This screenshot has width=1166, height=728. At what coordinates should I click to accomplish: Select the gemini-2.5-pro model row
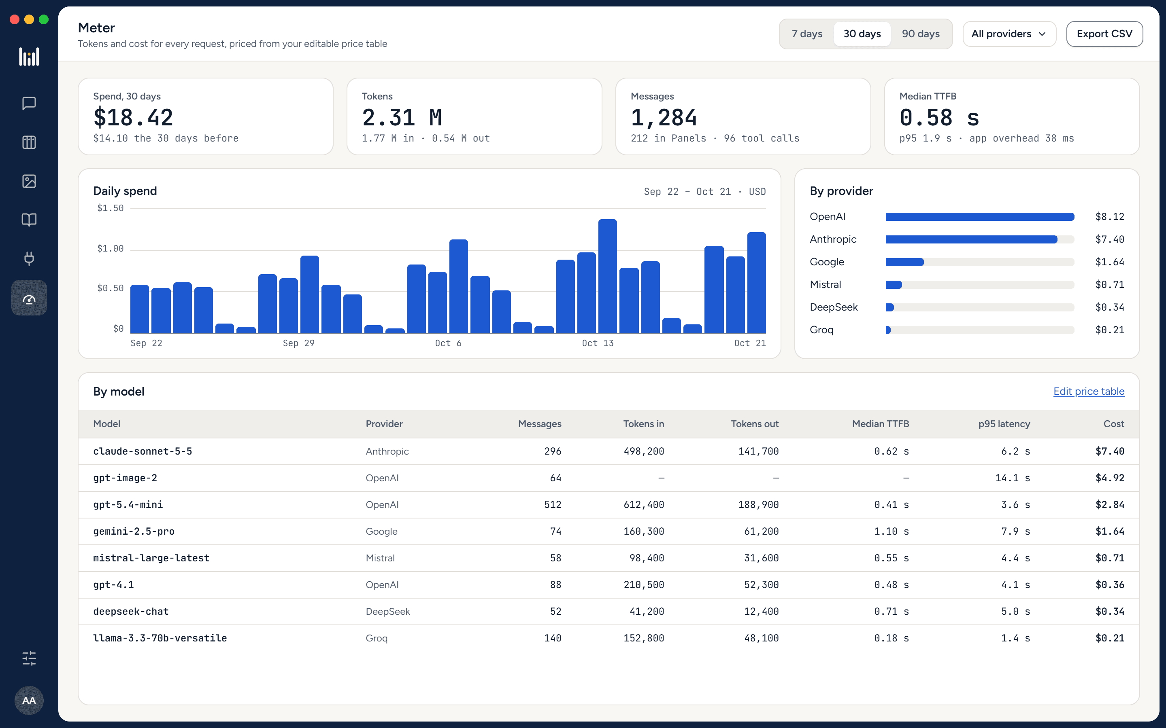pos(609,531)
